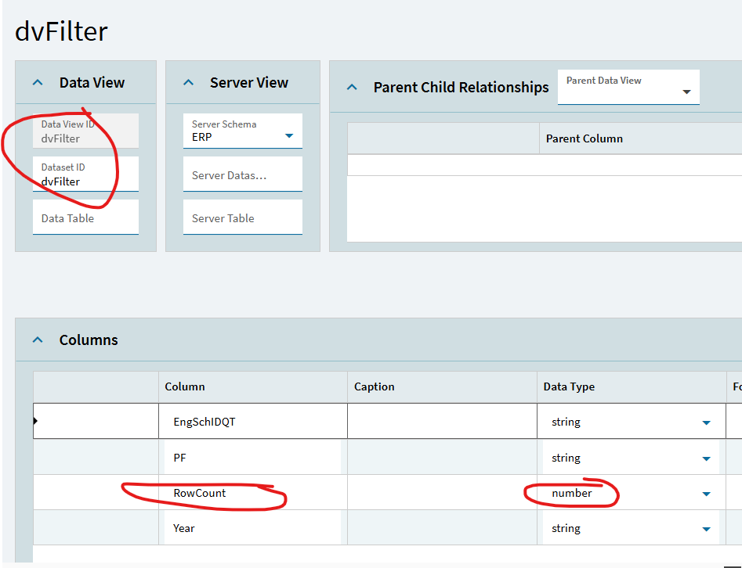The width and height of the screenshot is (742, 568).
Task: Click the Caption cell for EngSchIDQT
Action: tap(442, 421)
